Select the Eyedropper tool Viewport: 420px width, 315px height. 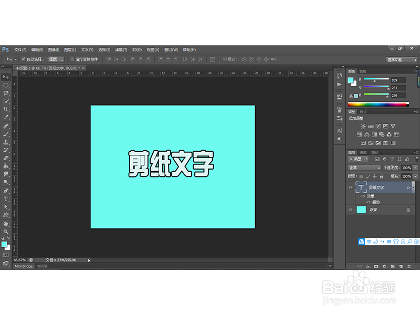coord(6,117)
